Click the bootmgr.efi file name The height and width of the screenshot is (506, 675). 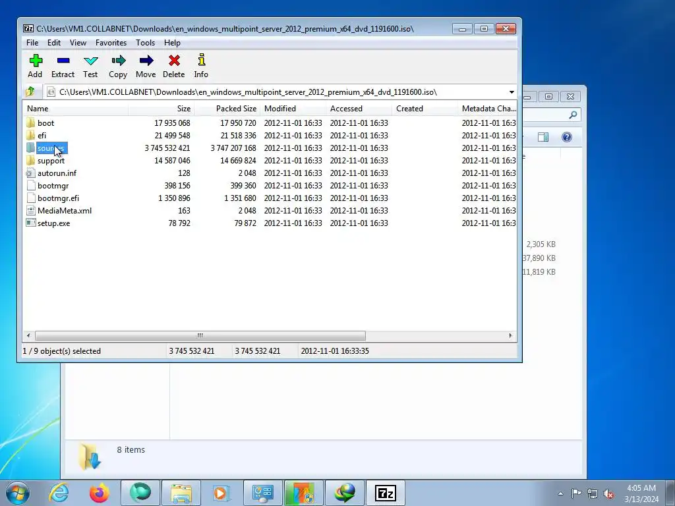point(58,198)
